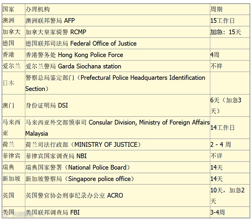This screenshot has width=251, height=219.
Task: Click Consular Division Ministry of Foreign Affairs cell
Action: coord(117,128)
